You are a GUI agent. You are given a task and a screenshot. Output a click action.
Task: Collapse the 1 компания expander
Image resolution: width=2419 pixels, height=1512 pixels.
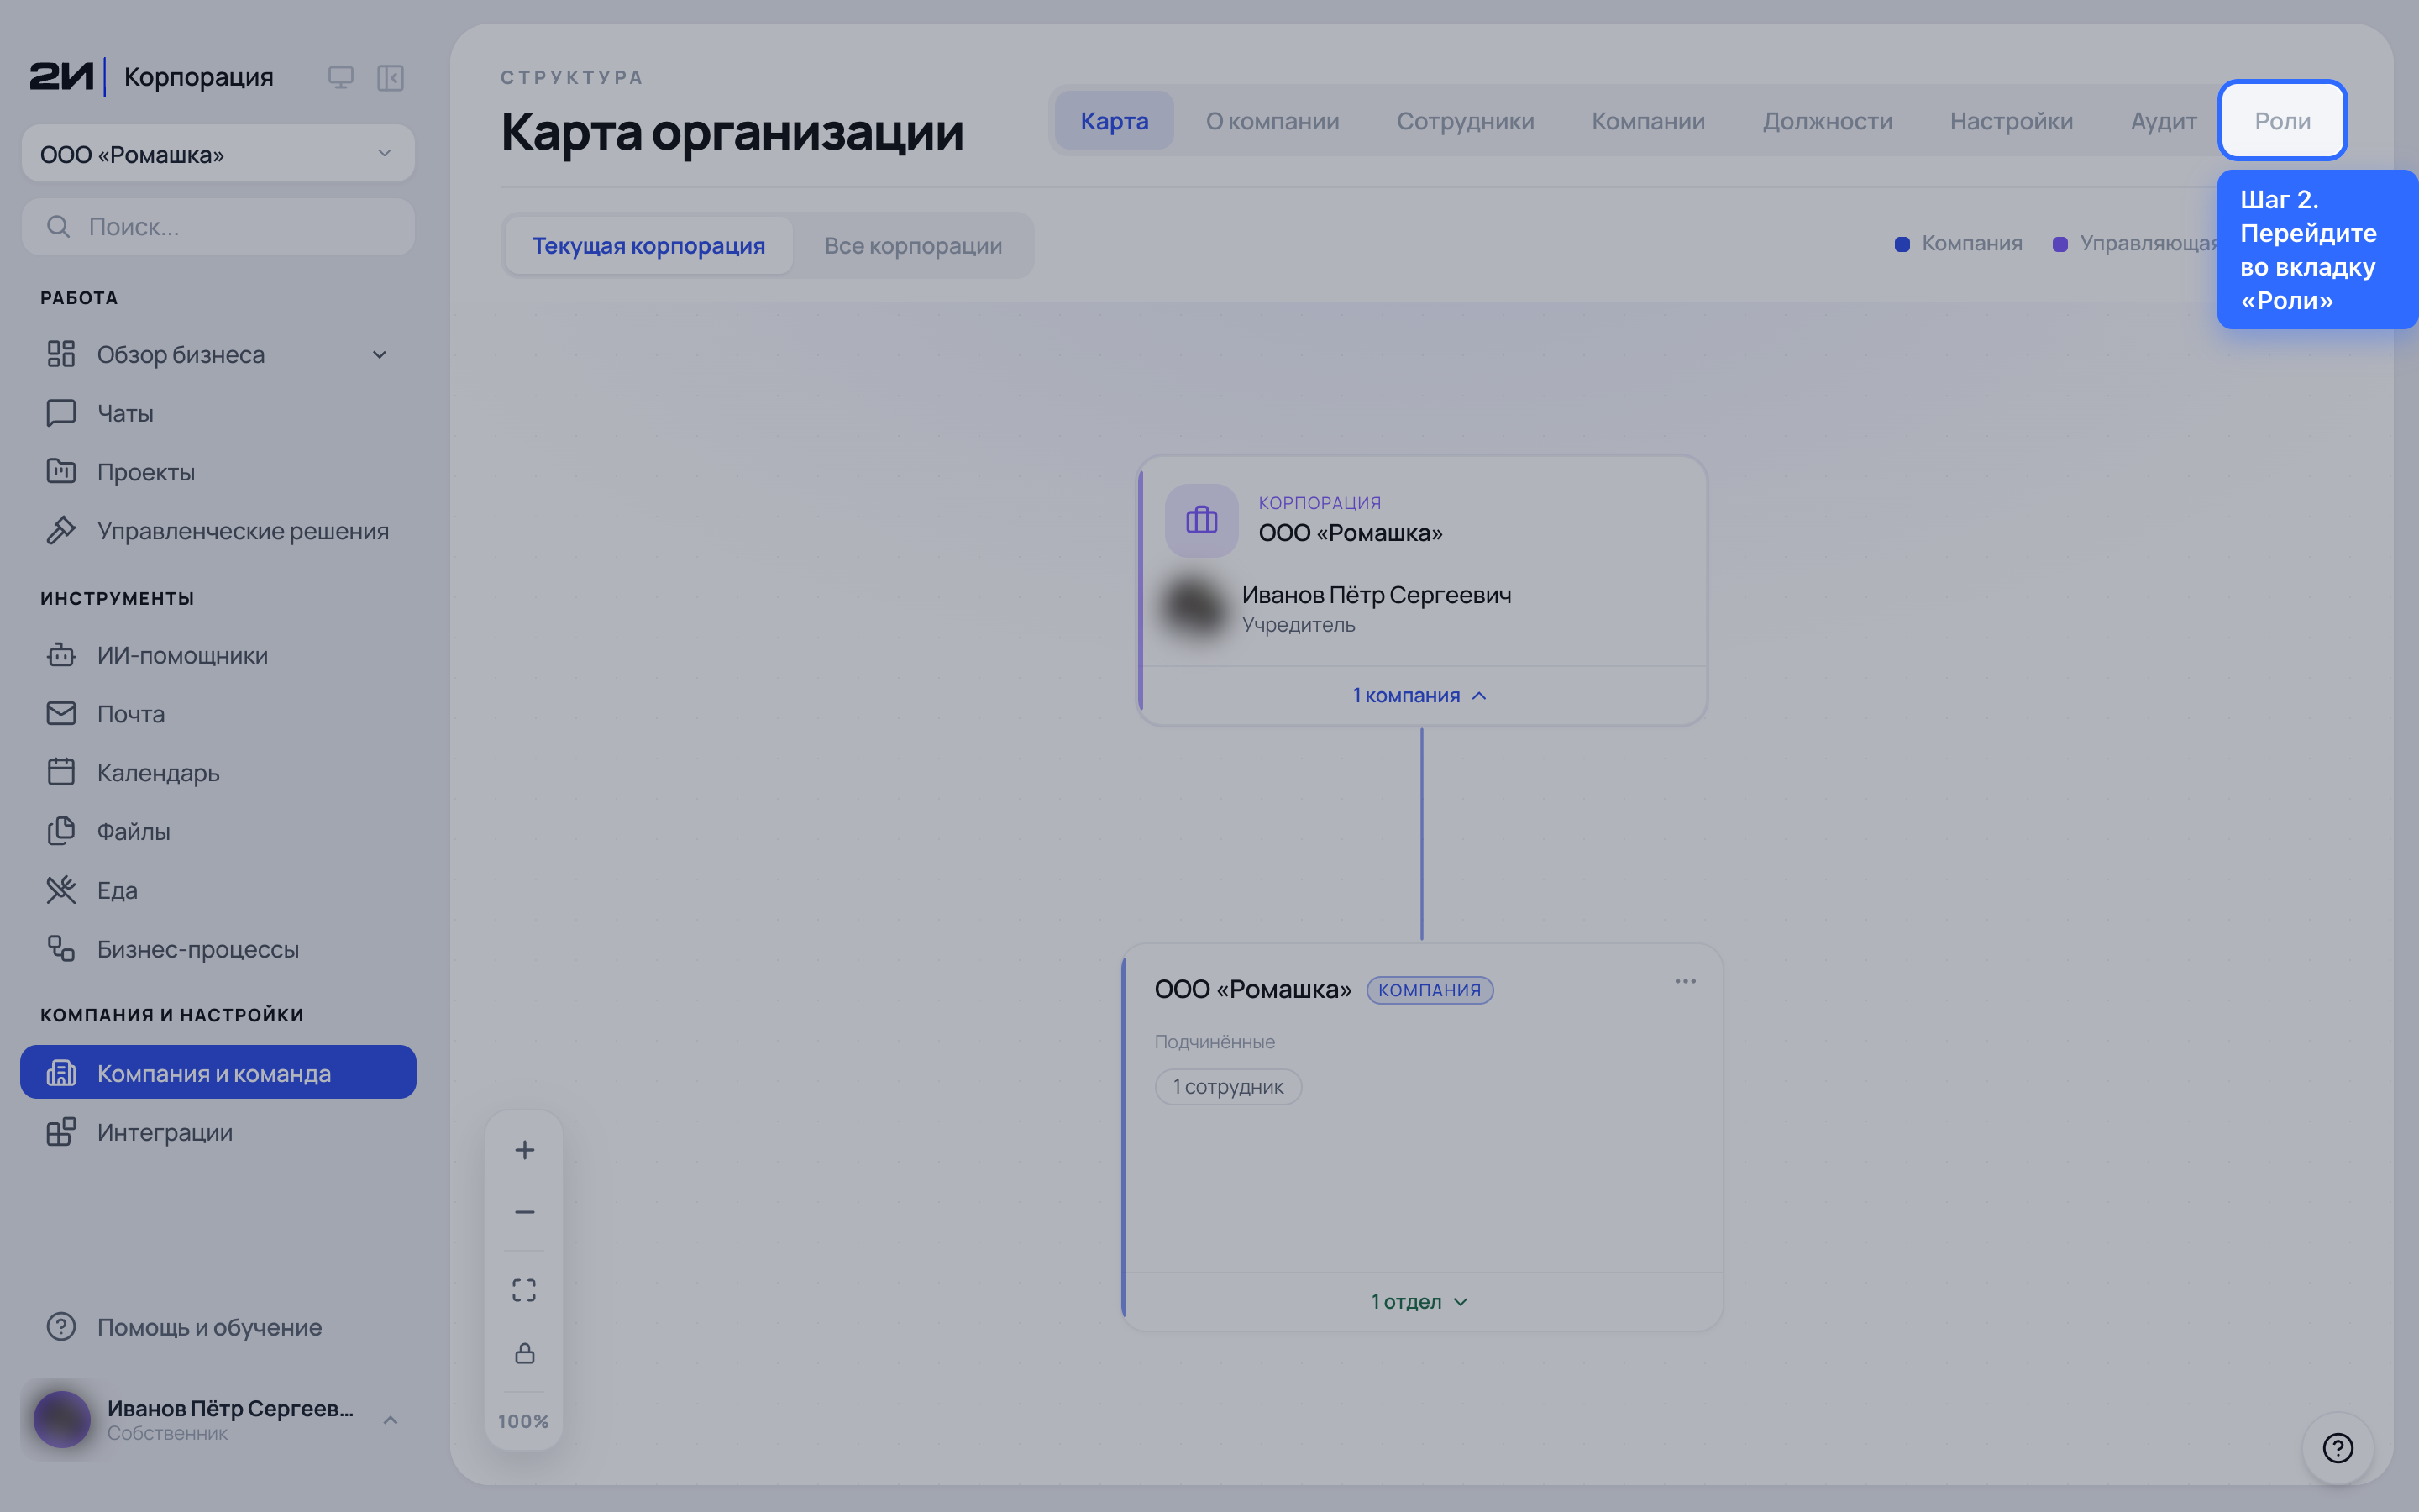(1420, 695)
